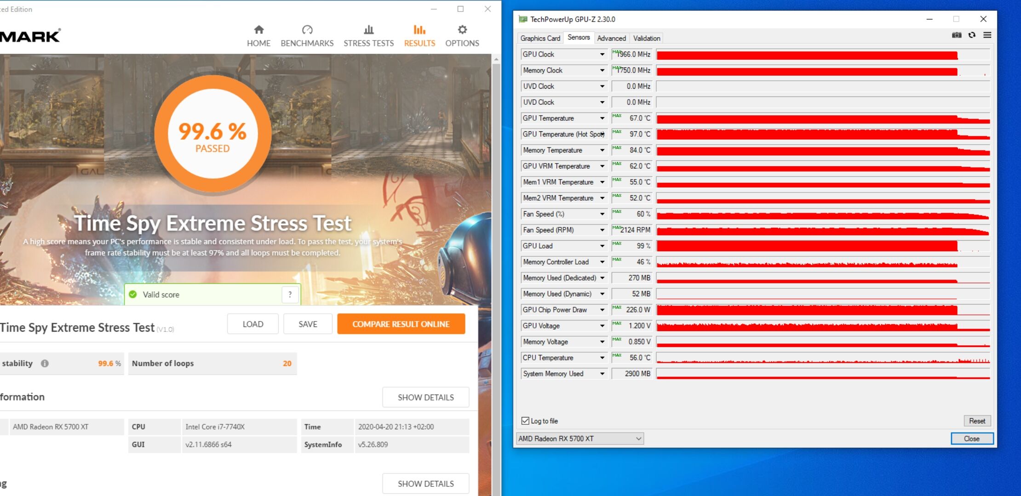Viewport: 1021px width, 496px height.
Task: Open the GPU VRM Temperature dropdown
Action: pyautogui.click(x=602, y=166)
